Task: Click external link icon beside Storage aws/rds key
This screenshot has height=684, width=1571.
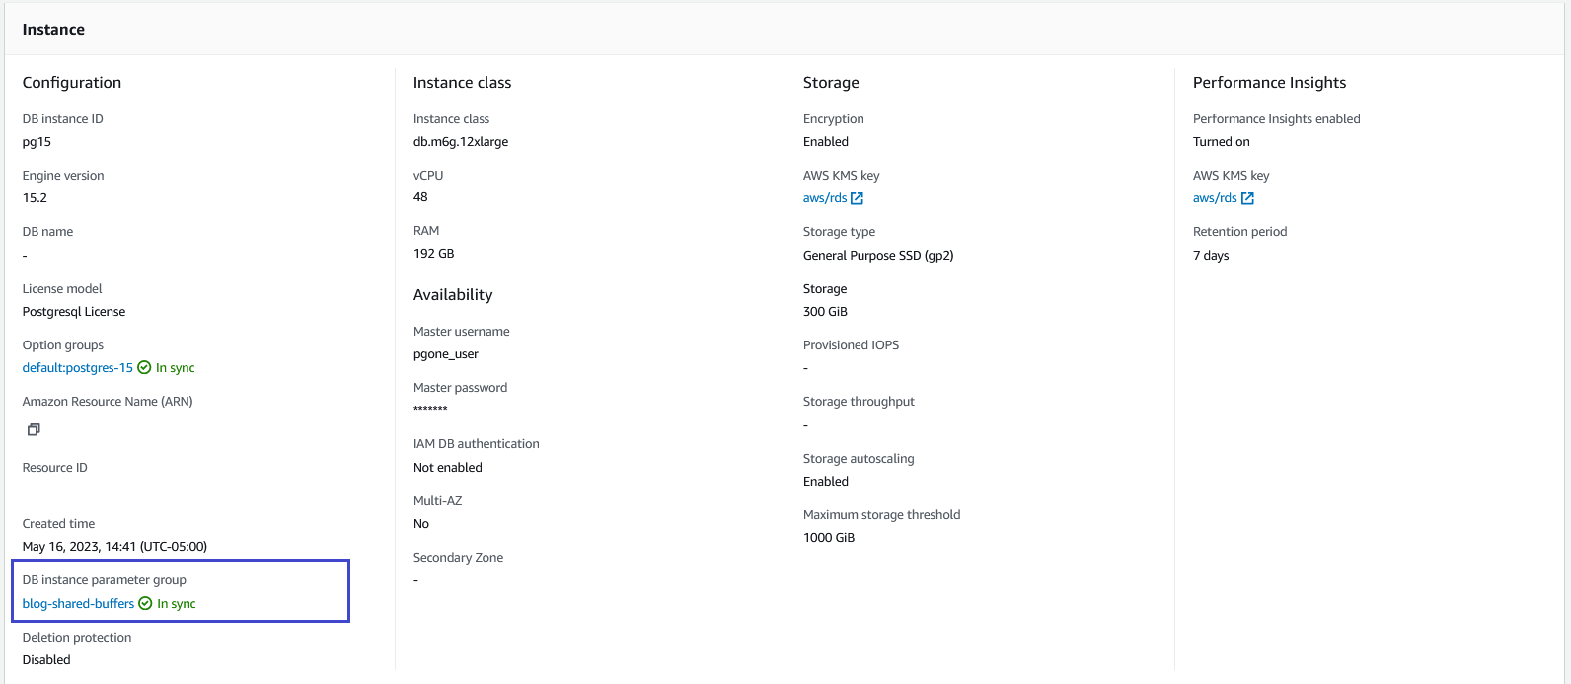Action: pyautogui.click(x=858, y=198)
